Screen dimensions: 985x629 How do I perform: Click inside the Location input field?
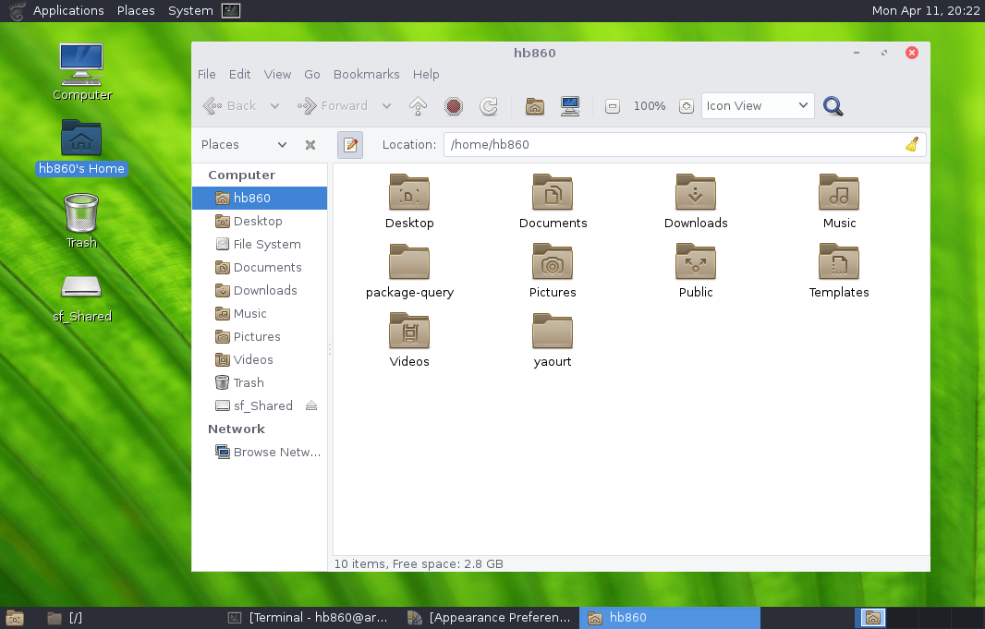coord(647,145)
